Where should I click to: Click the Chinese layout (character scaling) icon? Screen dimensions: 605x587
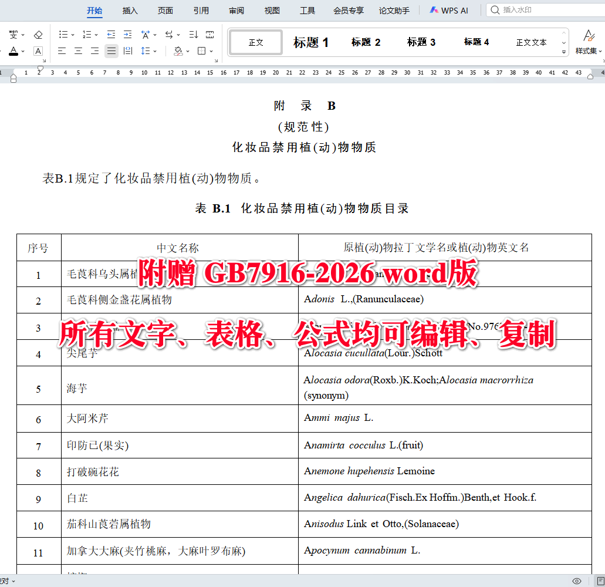tap(146, 35)
